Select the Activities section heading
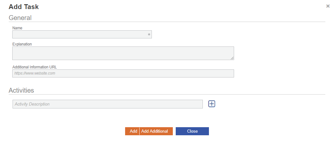This screenshot has height=143, width=335. click(21, 90)
